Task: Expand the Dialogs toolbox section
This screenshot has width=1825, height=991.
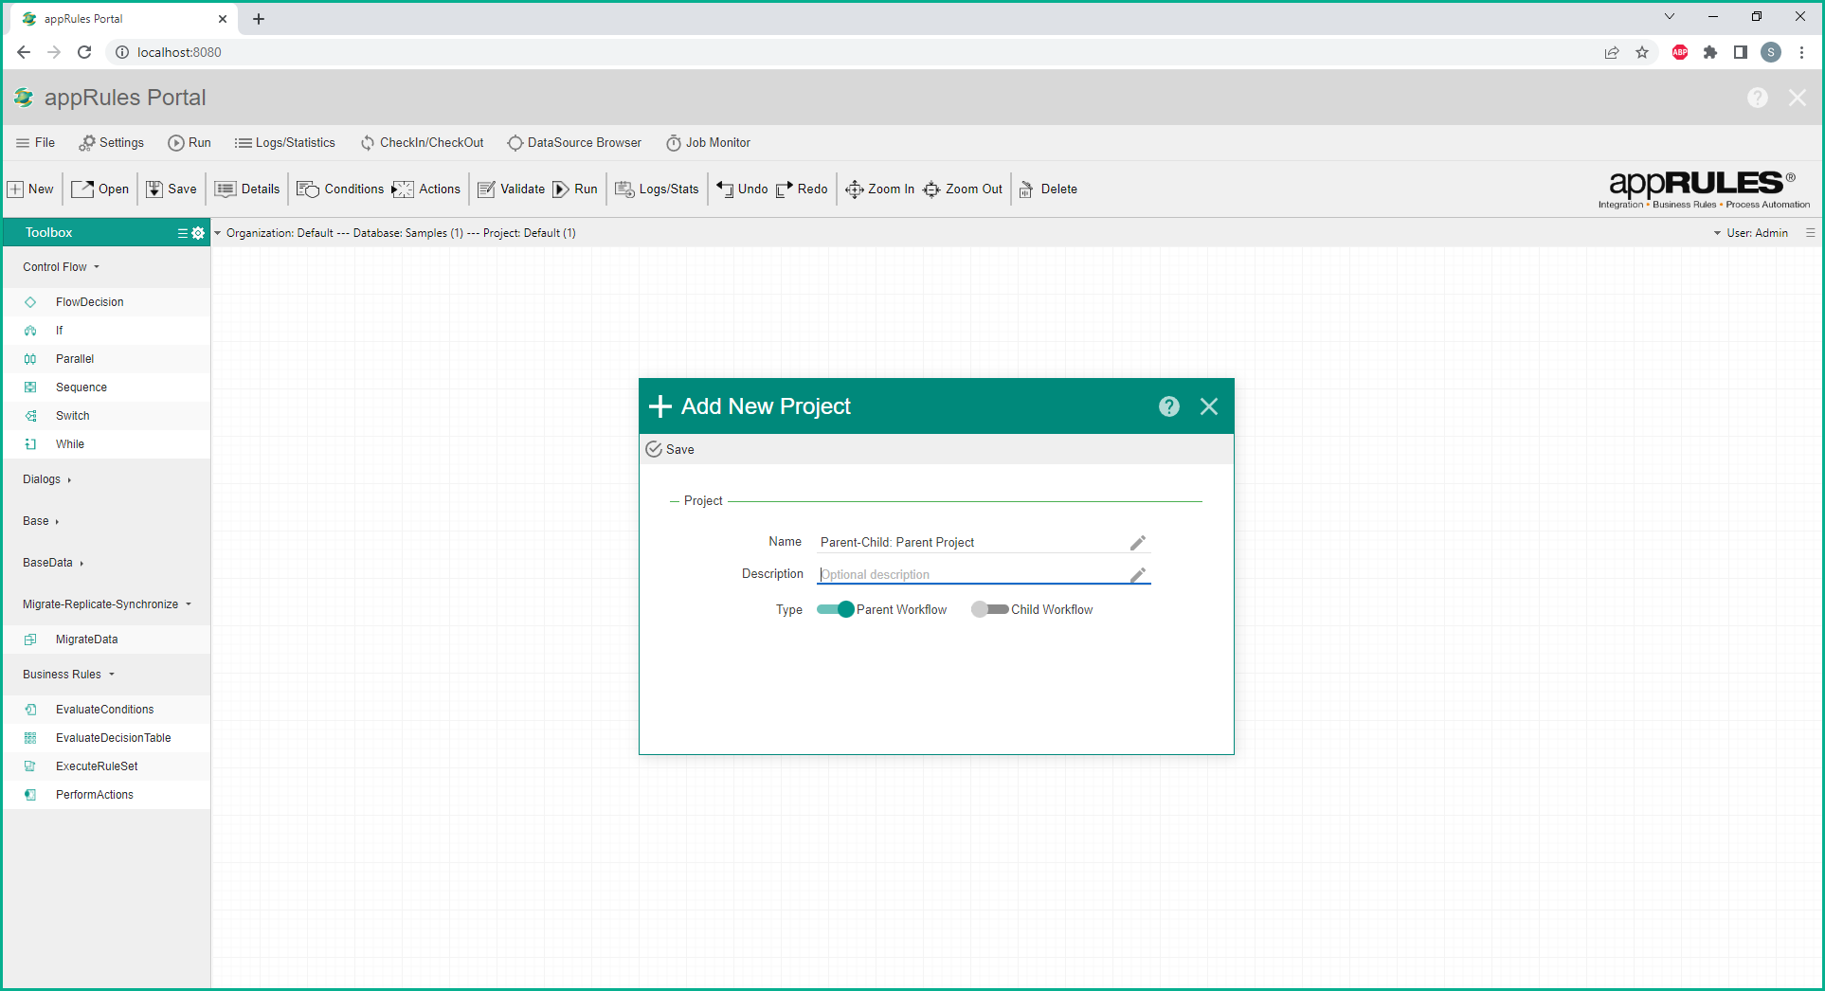Action: click(x=46, y=479)
